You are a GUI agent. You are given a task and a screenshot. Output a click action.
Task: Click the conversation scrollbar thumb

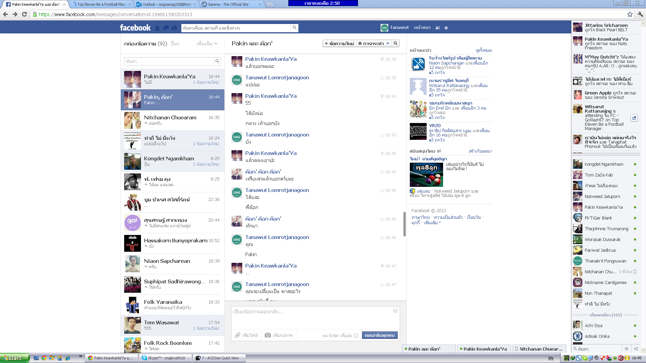(404, 224)
